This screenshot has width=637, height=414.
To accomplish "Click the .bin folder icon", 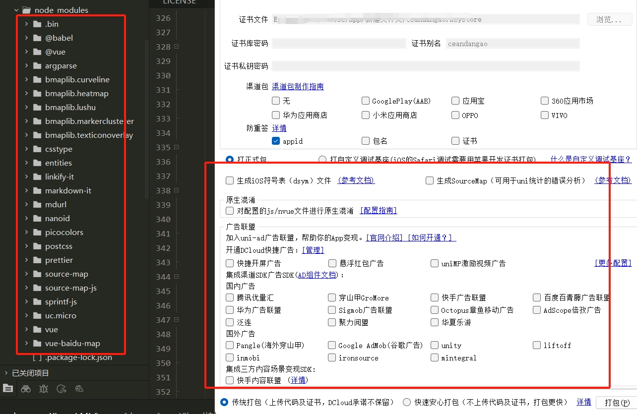I will pyautogui.click(x=37, y=24).
